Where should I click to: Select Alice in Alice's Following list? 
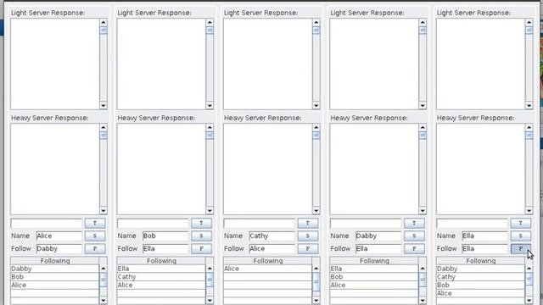pyautogui.click(x=54, y=286)
